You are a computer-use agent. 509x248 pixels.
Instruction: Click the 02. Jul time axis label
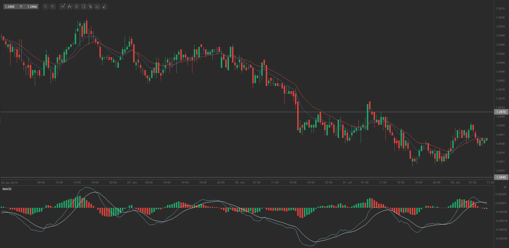click(x=455, y=183)
